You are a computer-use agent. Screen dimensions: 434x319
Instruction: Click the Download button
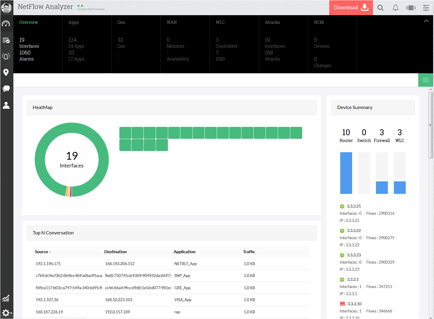pos(351,8)
